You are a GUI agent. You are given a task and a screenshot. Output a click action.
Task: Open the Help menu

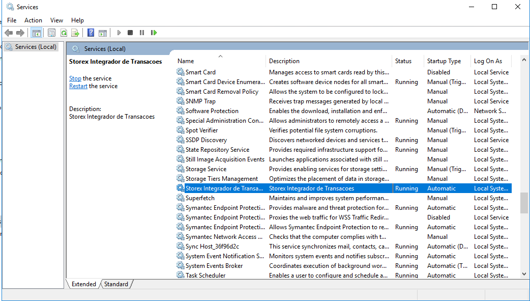point(77,20)
